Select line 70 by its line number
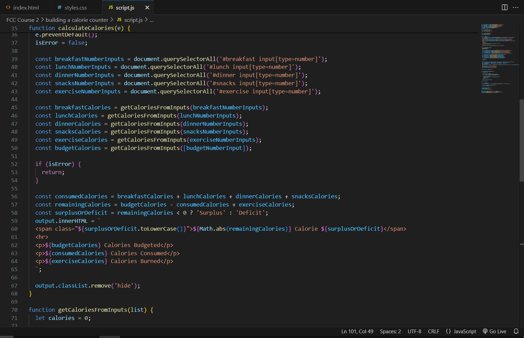The image size is (524, 338). tap(14, 310)
